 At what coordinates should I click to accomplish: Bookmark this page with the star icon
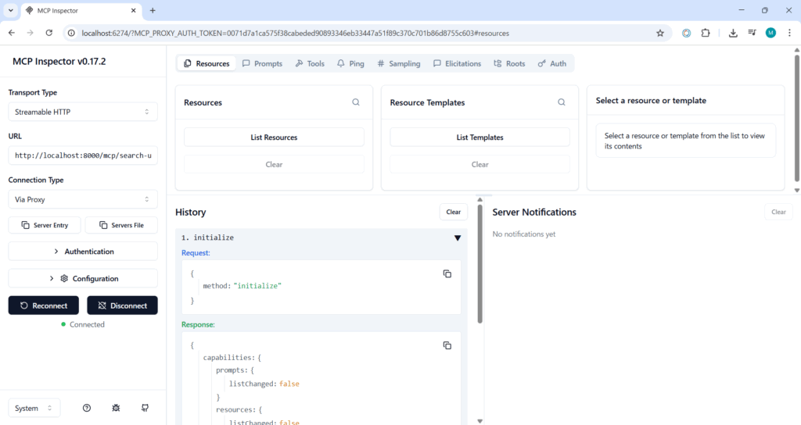659,33
